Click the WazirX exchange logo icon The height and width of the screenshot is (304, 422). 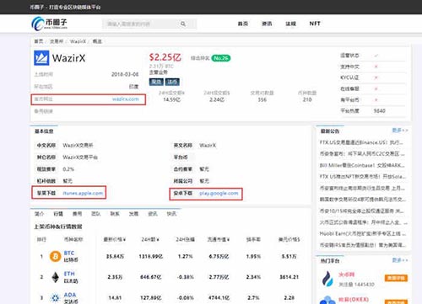[x=41, y=58]
